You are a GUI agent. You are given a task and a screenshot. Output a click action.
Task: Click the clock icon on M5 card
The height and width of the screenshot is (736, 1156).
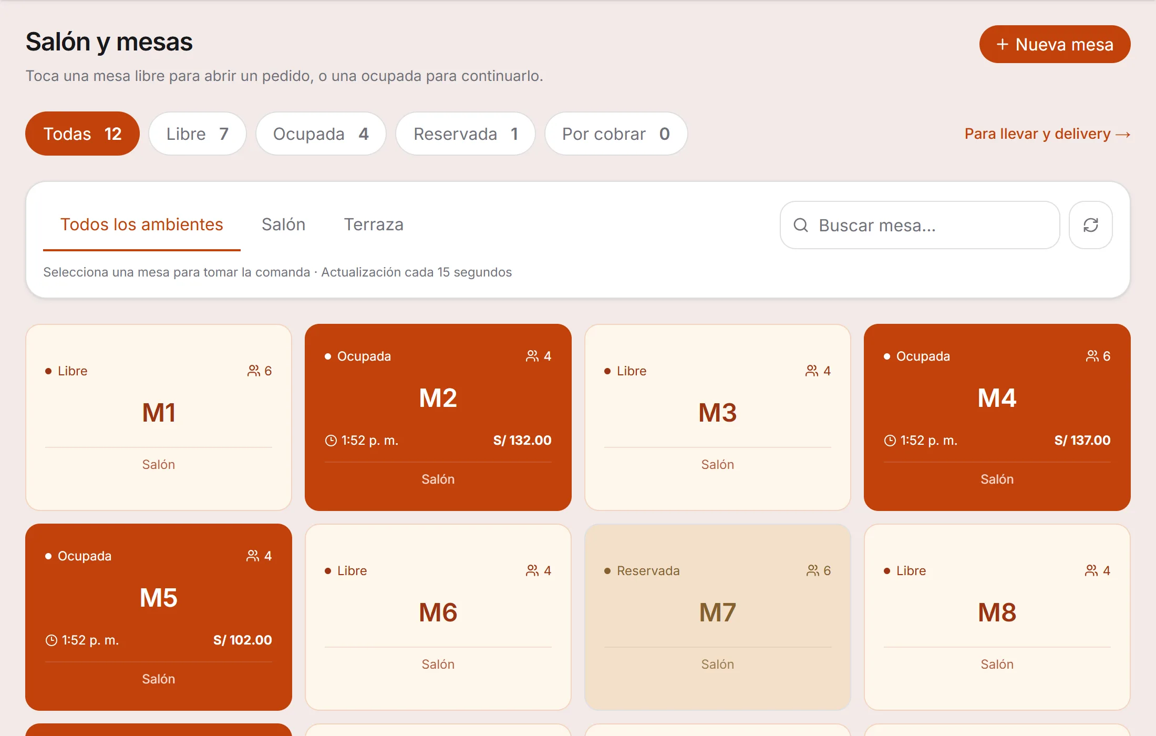[51, 640]
